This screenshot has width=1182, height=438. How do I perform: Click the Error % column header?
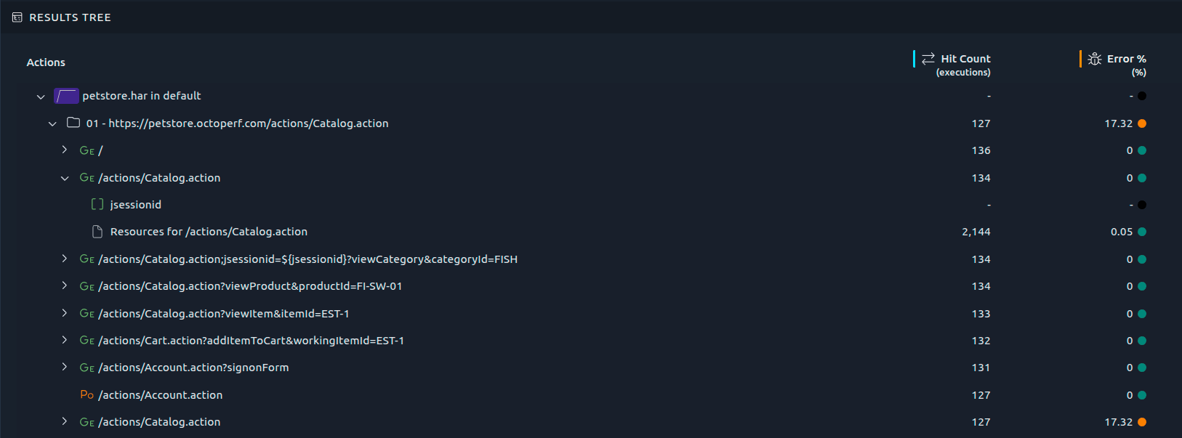coord(1126,59)
